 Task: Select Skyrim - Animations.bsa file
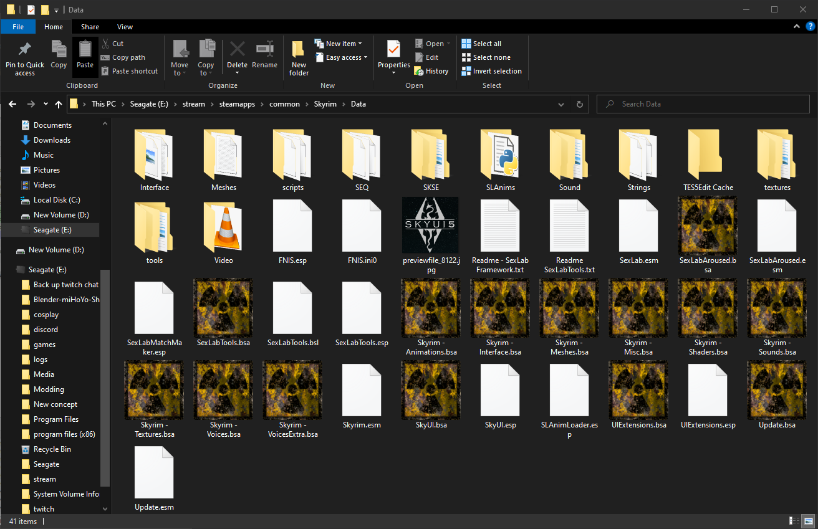click(431, 318)
